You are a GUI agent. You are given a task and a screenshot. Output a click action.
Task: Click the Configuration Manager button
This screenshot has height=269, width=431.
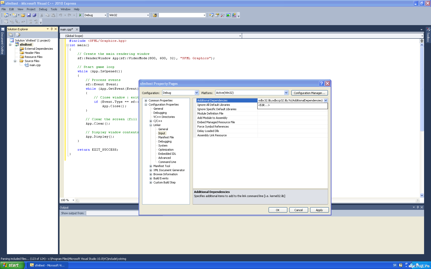tap(309, 93)
